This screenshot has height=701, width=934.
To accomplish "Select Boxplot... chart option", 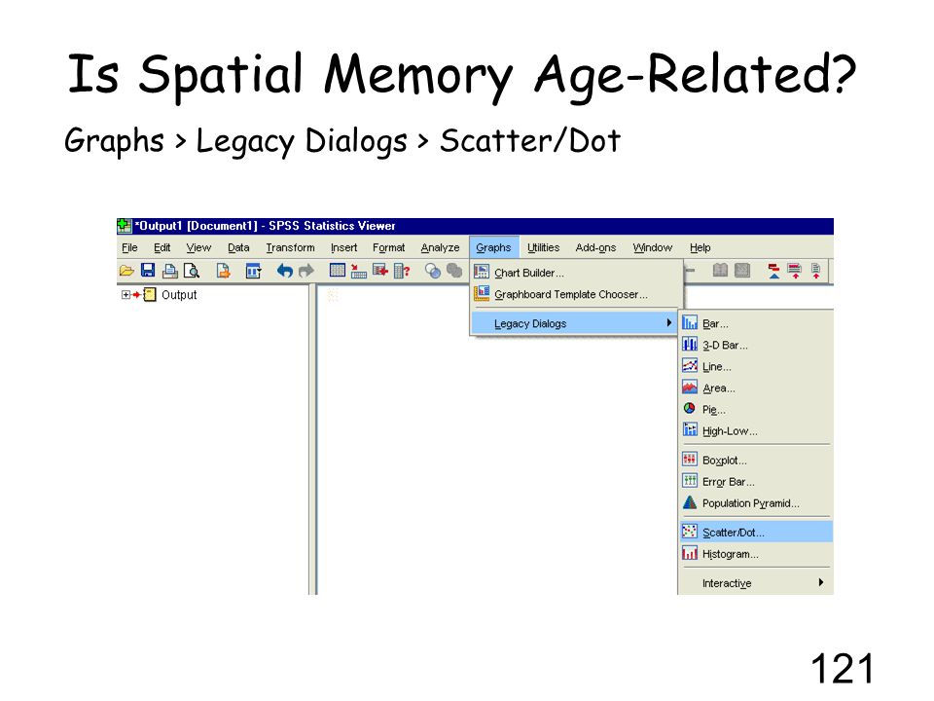I will 756,461.
